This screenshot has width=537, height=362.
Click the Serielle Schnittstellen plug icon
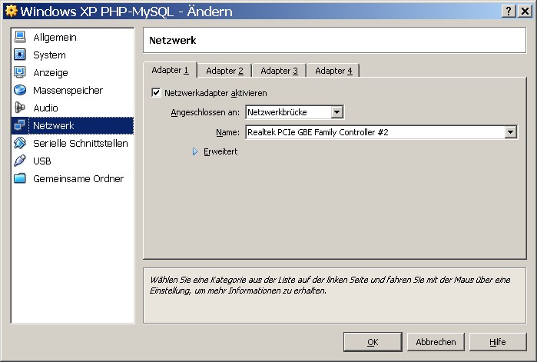[x=20, y=143]
